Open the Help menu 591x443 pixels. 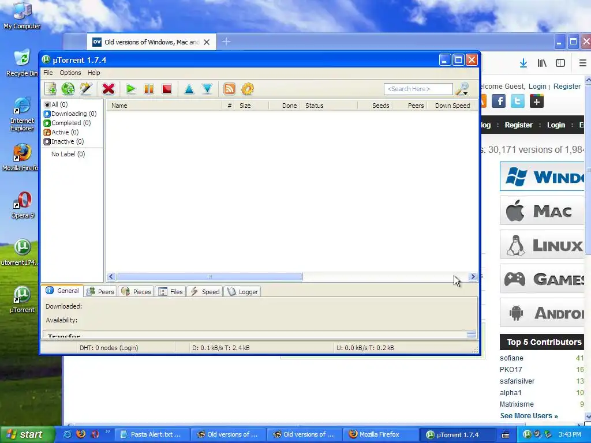pyautogui.click(x=94, y=73)
